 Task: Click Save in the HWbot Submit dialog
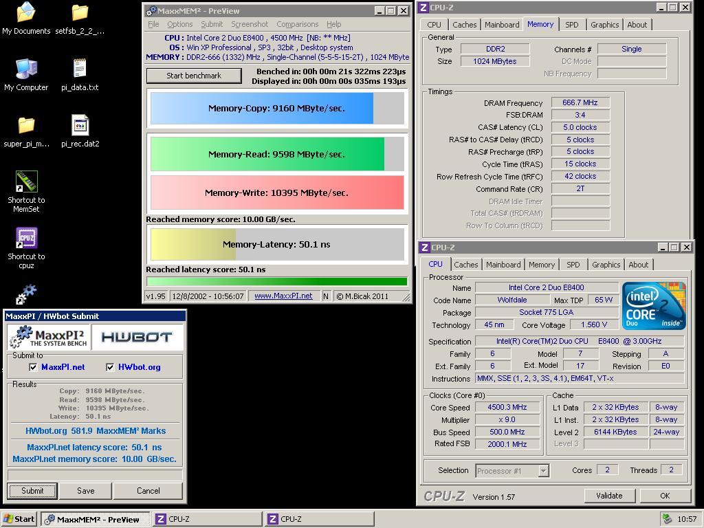pos(85,491)
